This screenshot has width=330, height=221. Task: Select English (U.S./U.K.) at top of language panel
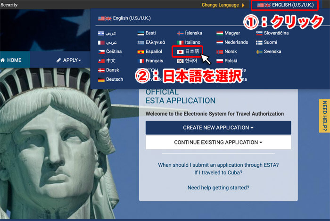point(124,18)
